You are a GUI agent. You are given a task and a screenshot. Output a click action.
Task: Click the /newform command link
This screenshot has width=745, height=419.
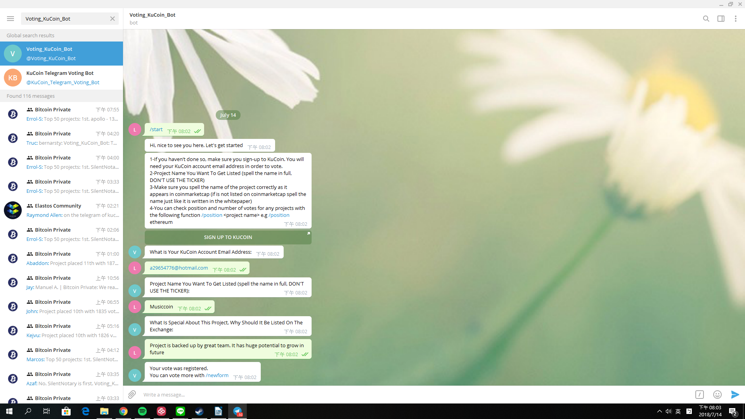217,376
